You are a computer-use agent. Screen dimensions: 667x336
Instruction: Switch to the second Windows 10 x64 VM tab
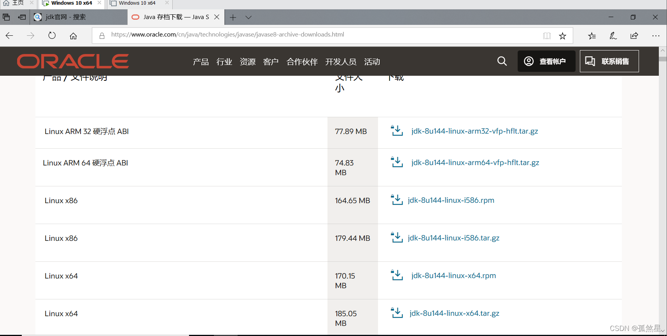coord(137,3)
